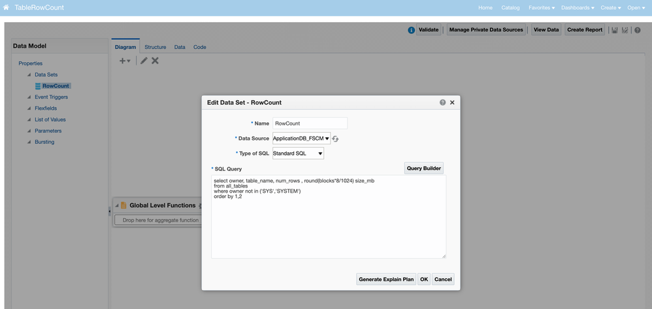
Task: Close the Edit Data Set dialog
Action: [452, 103]
